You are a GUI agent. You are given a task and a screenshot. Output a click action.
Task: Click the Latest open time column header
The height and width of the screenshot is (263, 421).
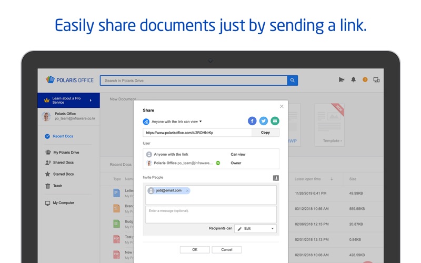[307, 179]
